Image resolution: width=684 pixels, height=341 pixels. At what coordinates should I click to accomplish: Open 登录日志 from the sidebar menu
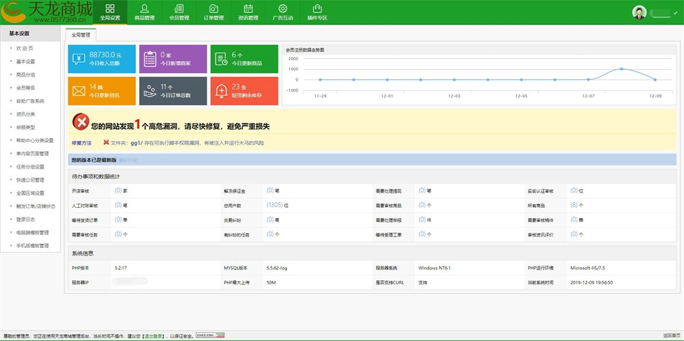pos(25,219)
